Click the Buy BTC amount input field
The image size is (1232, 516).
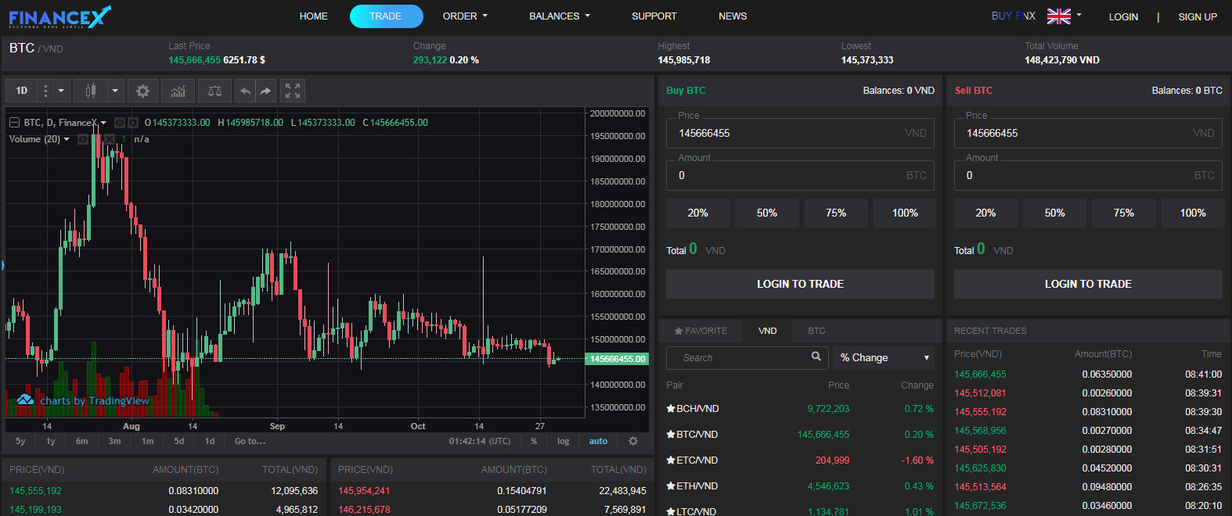800,175
